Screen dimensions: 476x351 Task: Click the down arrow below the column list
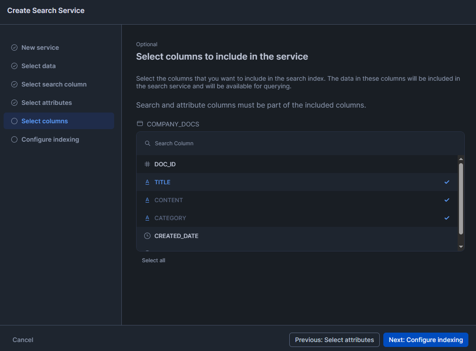pos(461,246)
